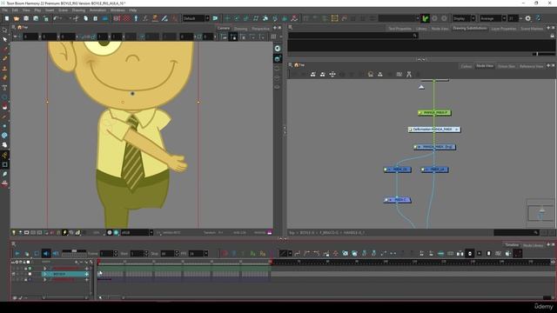The width and height of the screenshot is (557, 313).
Task: Click the Open folder icon in toolbar
Action: coord(17,18)
